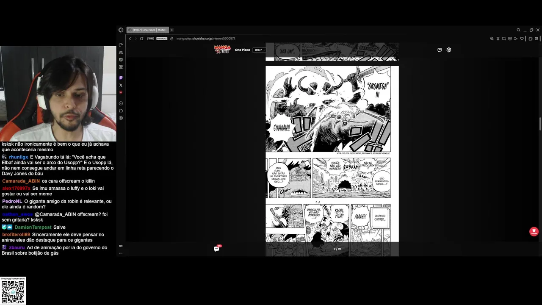The image size is (542, 305).
Task: Open player circle icon in sidebar
Action: coord(121,103)
